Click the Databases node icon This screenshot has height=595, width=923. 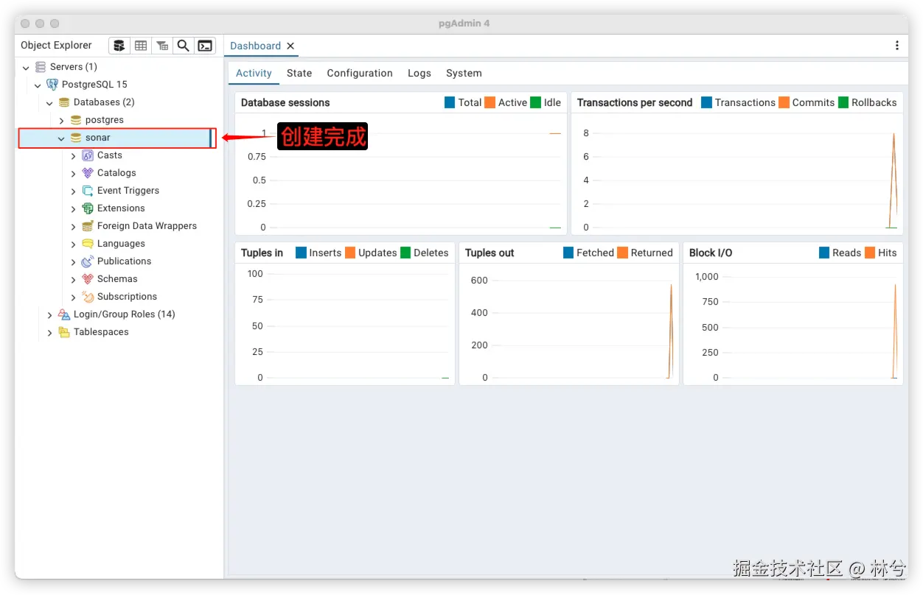coord(64,102)
